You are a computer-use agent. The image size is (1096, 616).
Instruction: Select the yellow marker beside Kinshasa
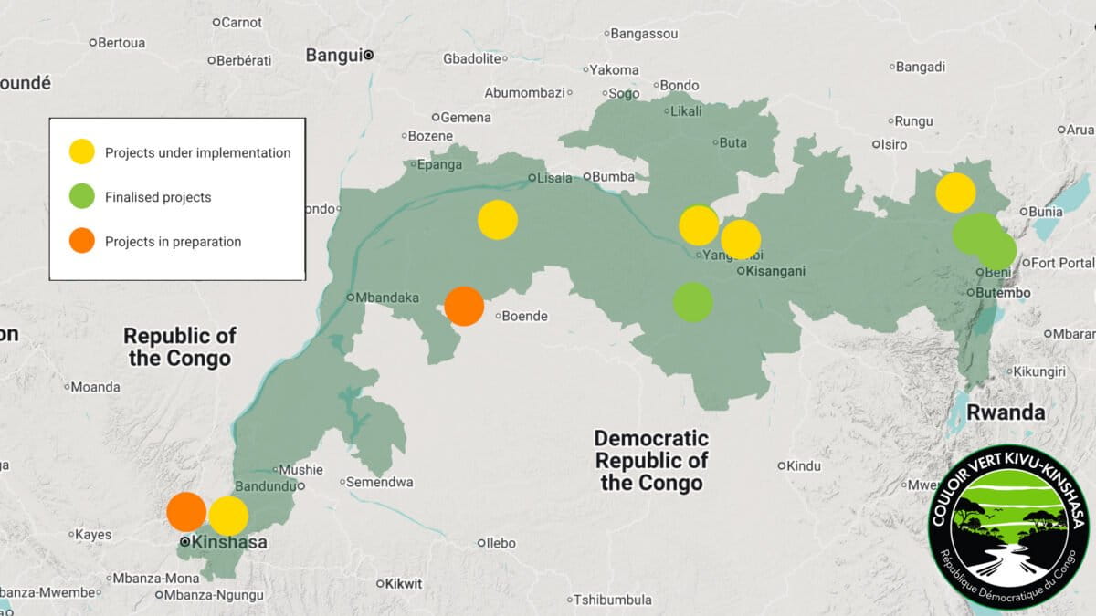(227, 517)
